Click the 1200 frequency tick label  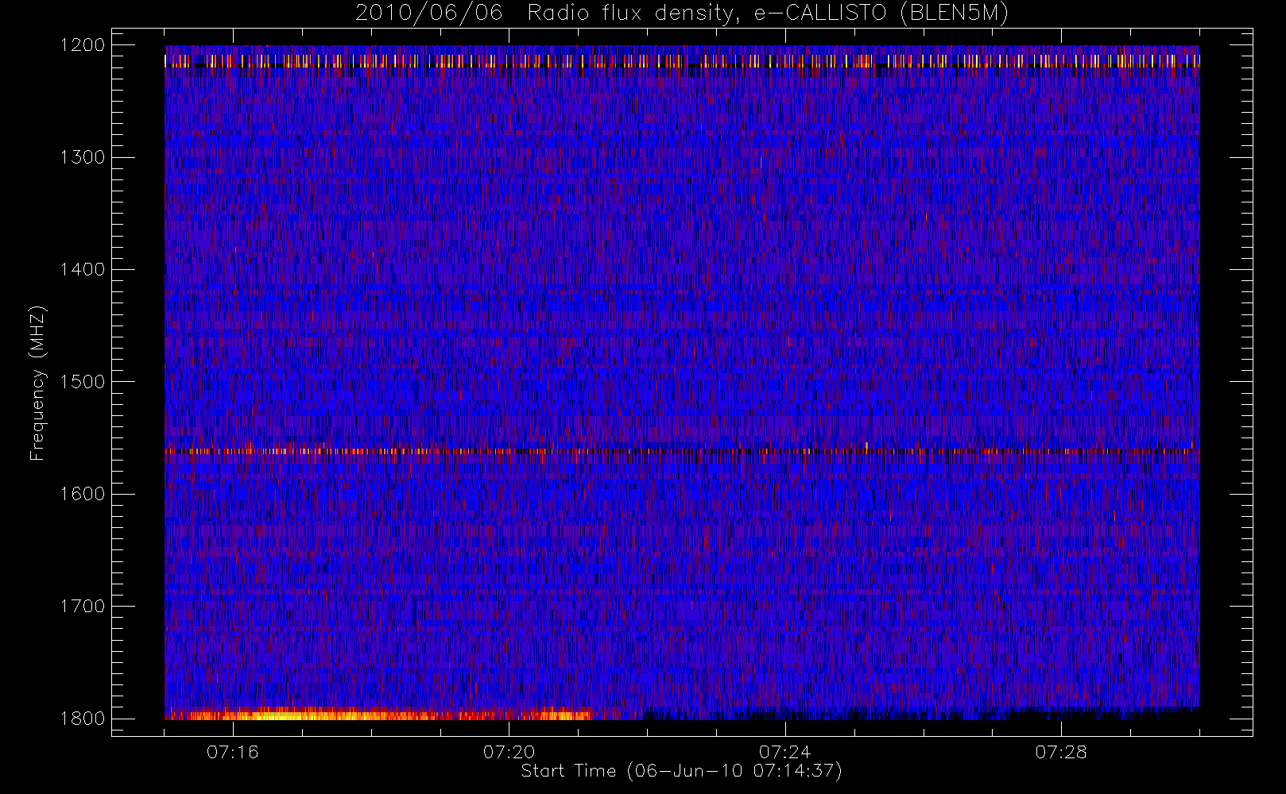tap(83, 45)
